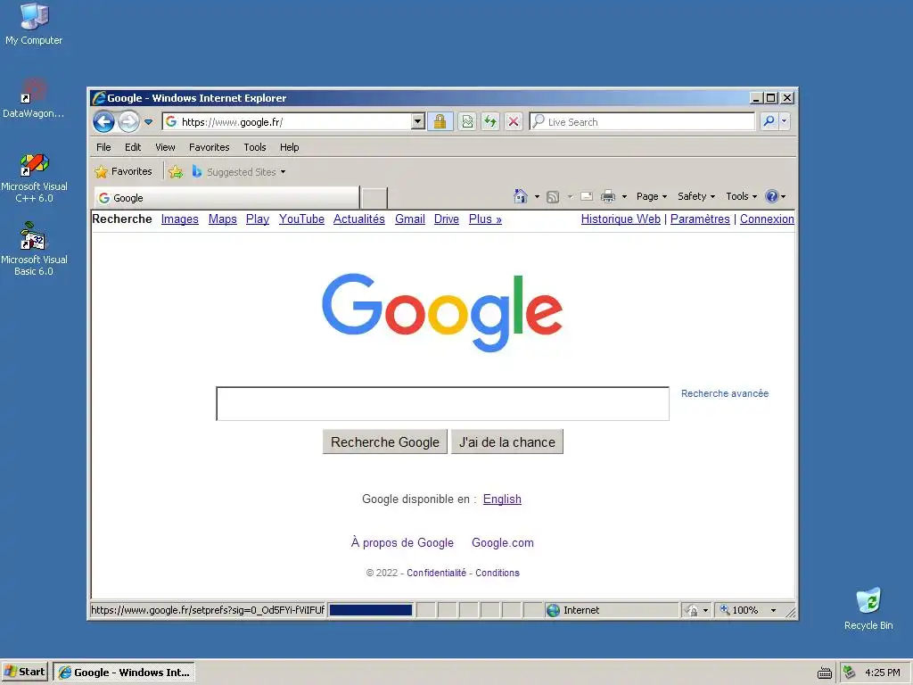Click the Internet zone globe icon in status bar
The height and width of the screenshot is (685, 913).
point(553,610)
